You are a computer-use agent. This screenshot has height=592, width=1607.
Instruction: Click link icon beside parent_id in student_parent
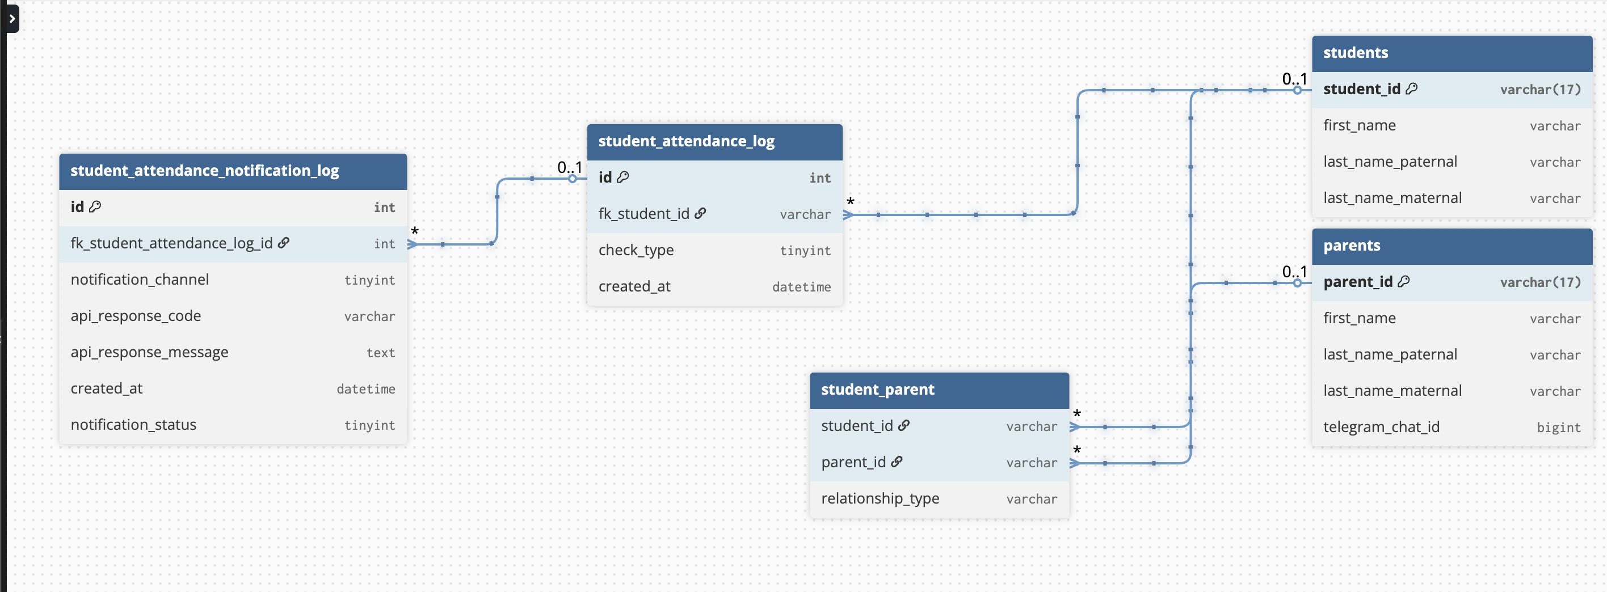coord(897,462)
